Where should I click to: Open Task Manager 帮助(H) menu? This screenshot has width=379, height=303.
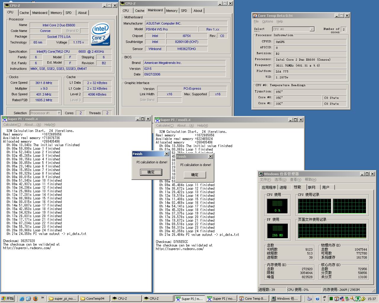coord(311,180)
